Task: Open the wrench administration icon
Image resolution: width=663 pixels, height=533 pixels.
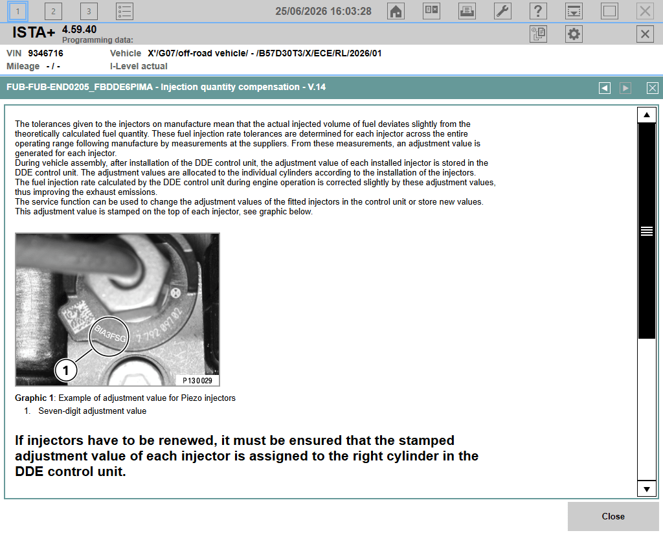Action: click(502, 12)
